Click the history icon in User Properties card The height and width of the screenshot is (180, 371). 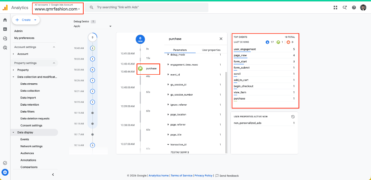(x=293, y=117)
